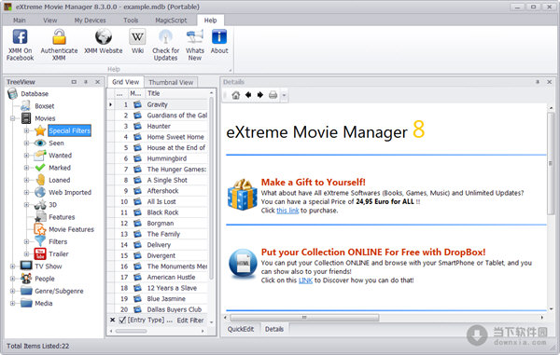Expand Help ribbon group dialog launcher
560x355 pixels.
click(231, 70)
